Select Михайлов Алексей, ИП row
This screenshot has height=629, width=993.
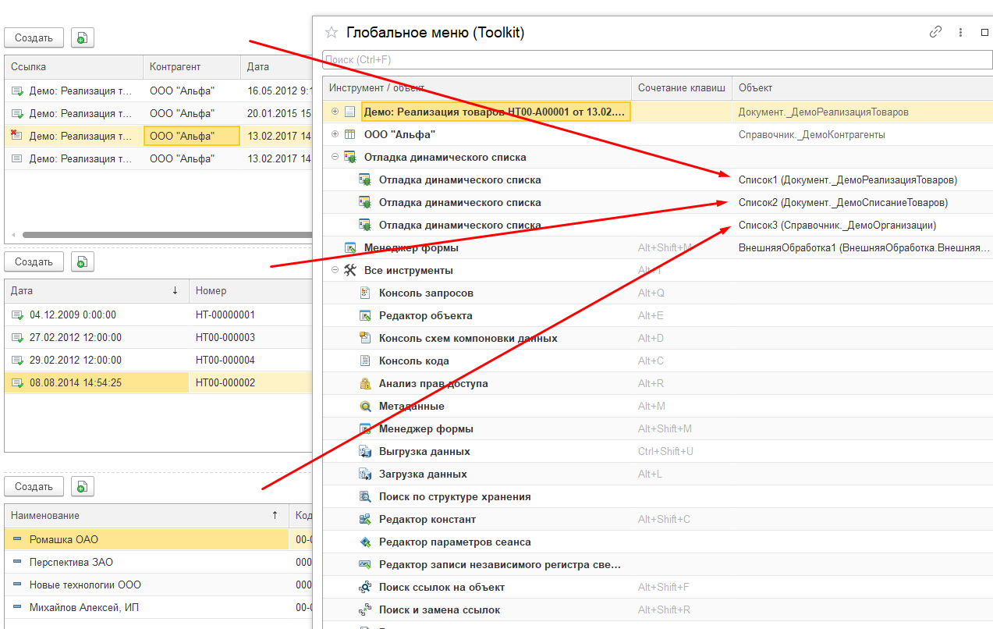pos(158,607)
